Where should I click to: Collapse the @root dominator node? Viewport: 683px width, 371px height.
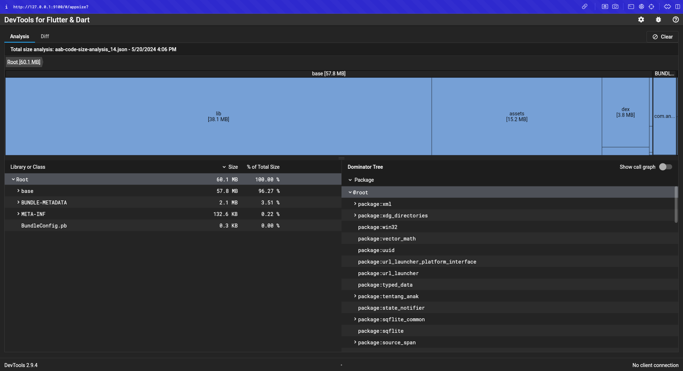click(x=350, y=193)
